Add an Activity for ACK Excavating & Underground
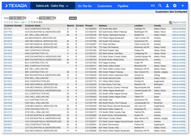This screenshot has height=136, width=191. [x=179, y=32]
